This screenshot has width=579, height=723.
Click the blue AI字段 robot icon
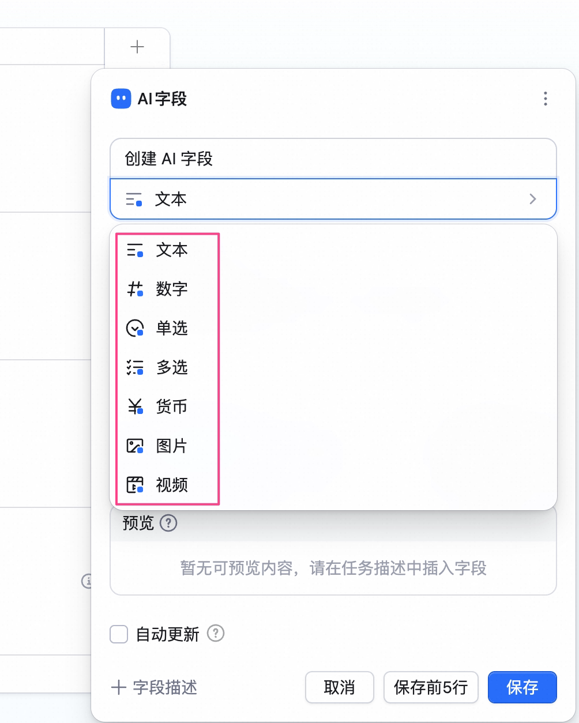(x=121, y=99)
